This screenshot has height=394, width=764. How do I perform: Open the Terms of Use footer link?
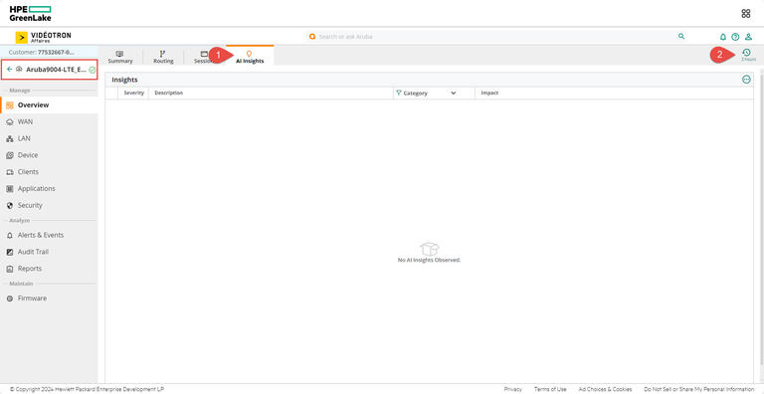550,389
